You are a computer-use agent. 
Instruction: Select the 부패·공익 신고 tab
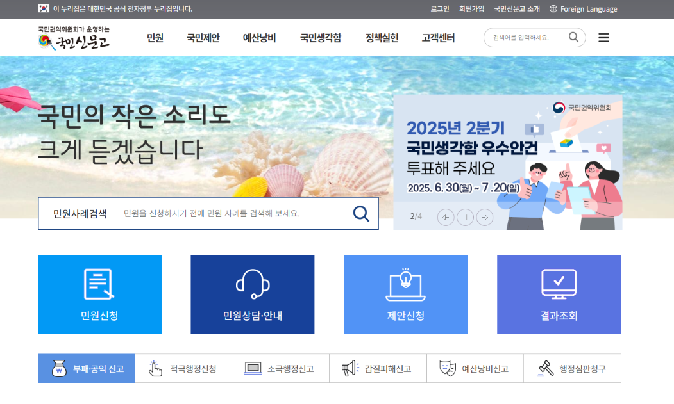(87, 369)
